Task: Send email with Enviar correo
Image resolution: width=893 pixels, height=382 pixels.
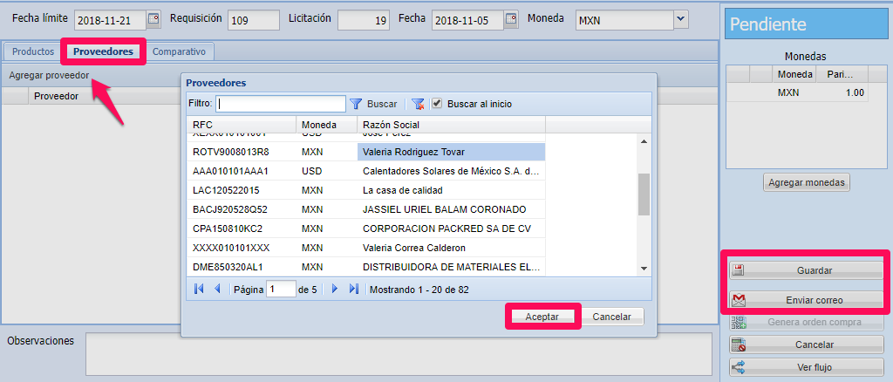Action: [805, 300]
